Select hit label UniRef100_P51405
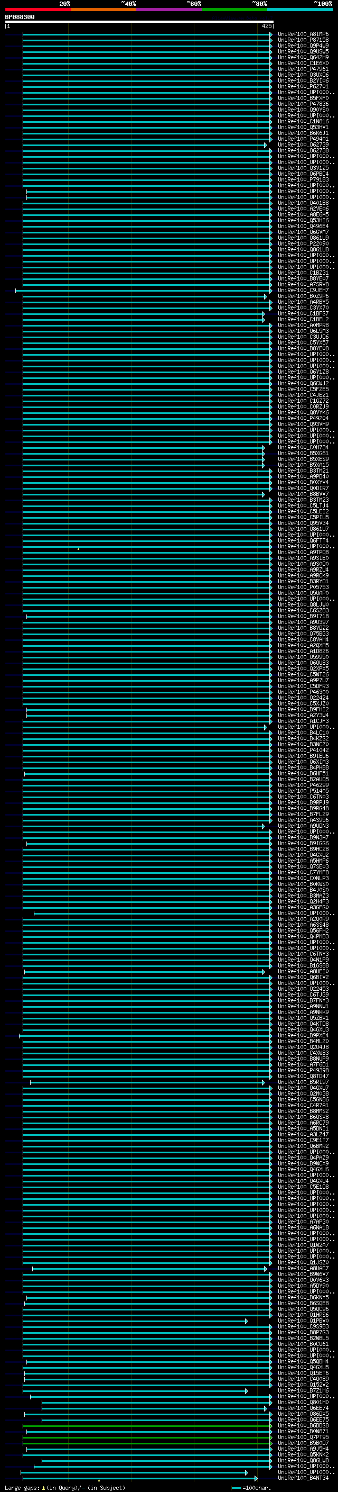The width and height of the screenshot is (338, 1492). coord(303,791)
